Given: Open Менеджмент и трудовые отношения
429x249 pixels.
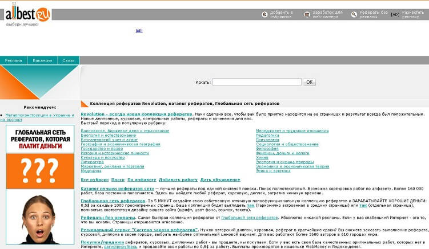Looking at the screenshot, I should tap(292, 131).
